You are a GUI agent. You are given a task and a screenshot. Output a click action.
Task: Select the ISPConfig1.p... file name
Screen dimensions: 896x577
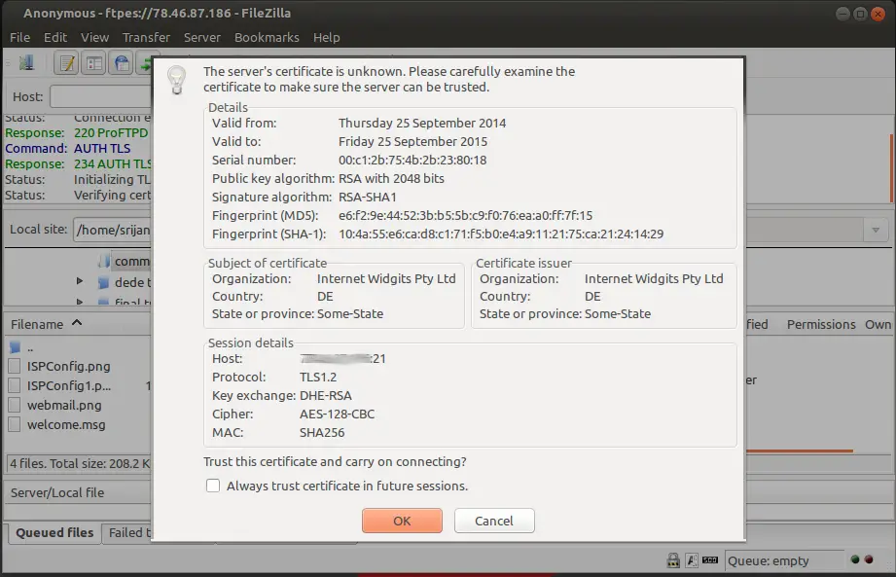click(69, 385)
